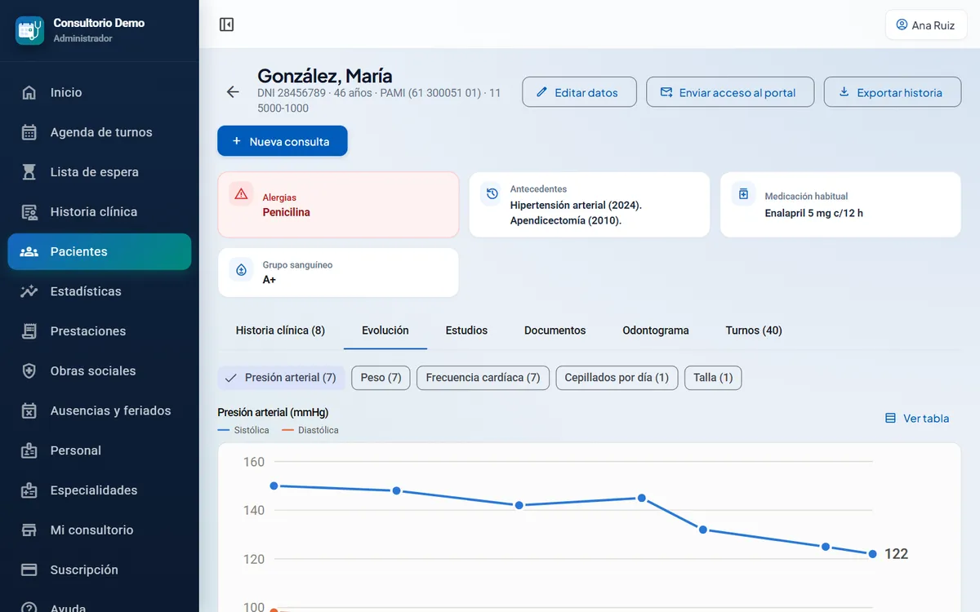The image size is (980, 612).
Task: Select the Cepillados por día (1) chip
Action: 617,378
